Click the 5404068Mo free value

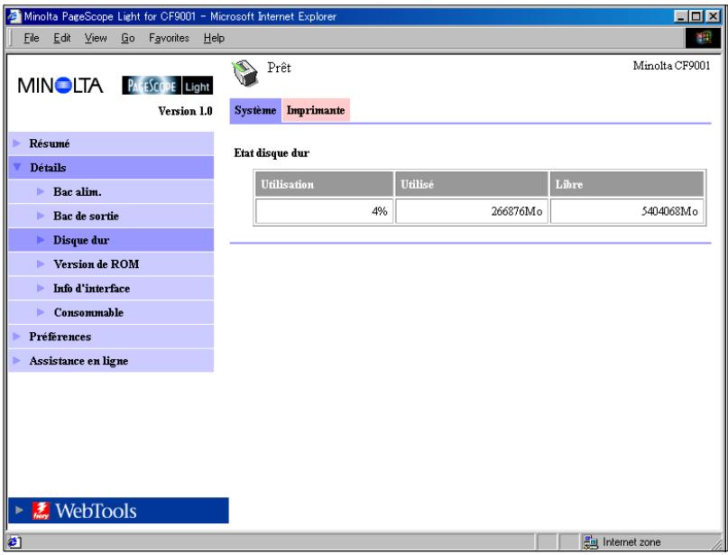[669, 211]
